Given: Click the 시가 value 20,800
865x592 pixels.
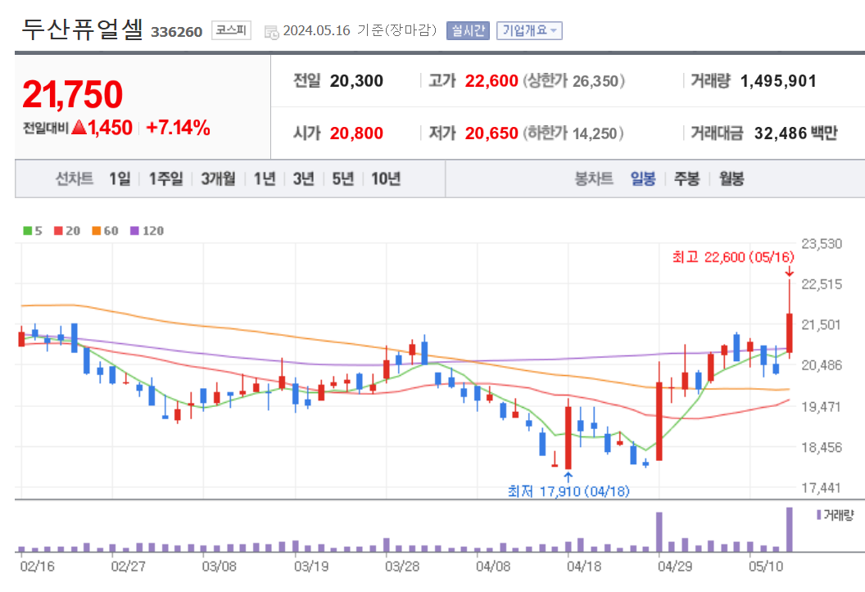Looking at the screenshot, I should tap(356, 133).
